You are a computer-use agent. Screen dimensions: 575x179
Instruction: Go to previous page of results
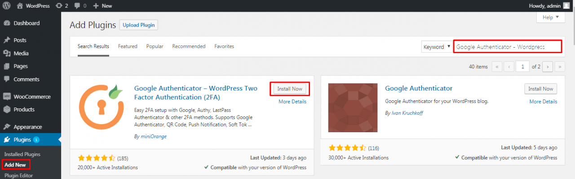tap(509, 67)
